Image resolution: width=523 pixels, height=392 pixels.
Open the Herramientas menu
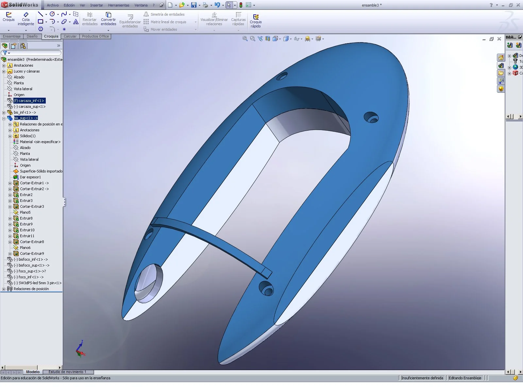coord(119,5)
